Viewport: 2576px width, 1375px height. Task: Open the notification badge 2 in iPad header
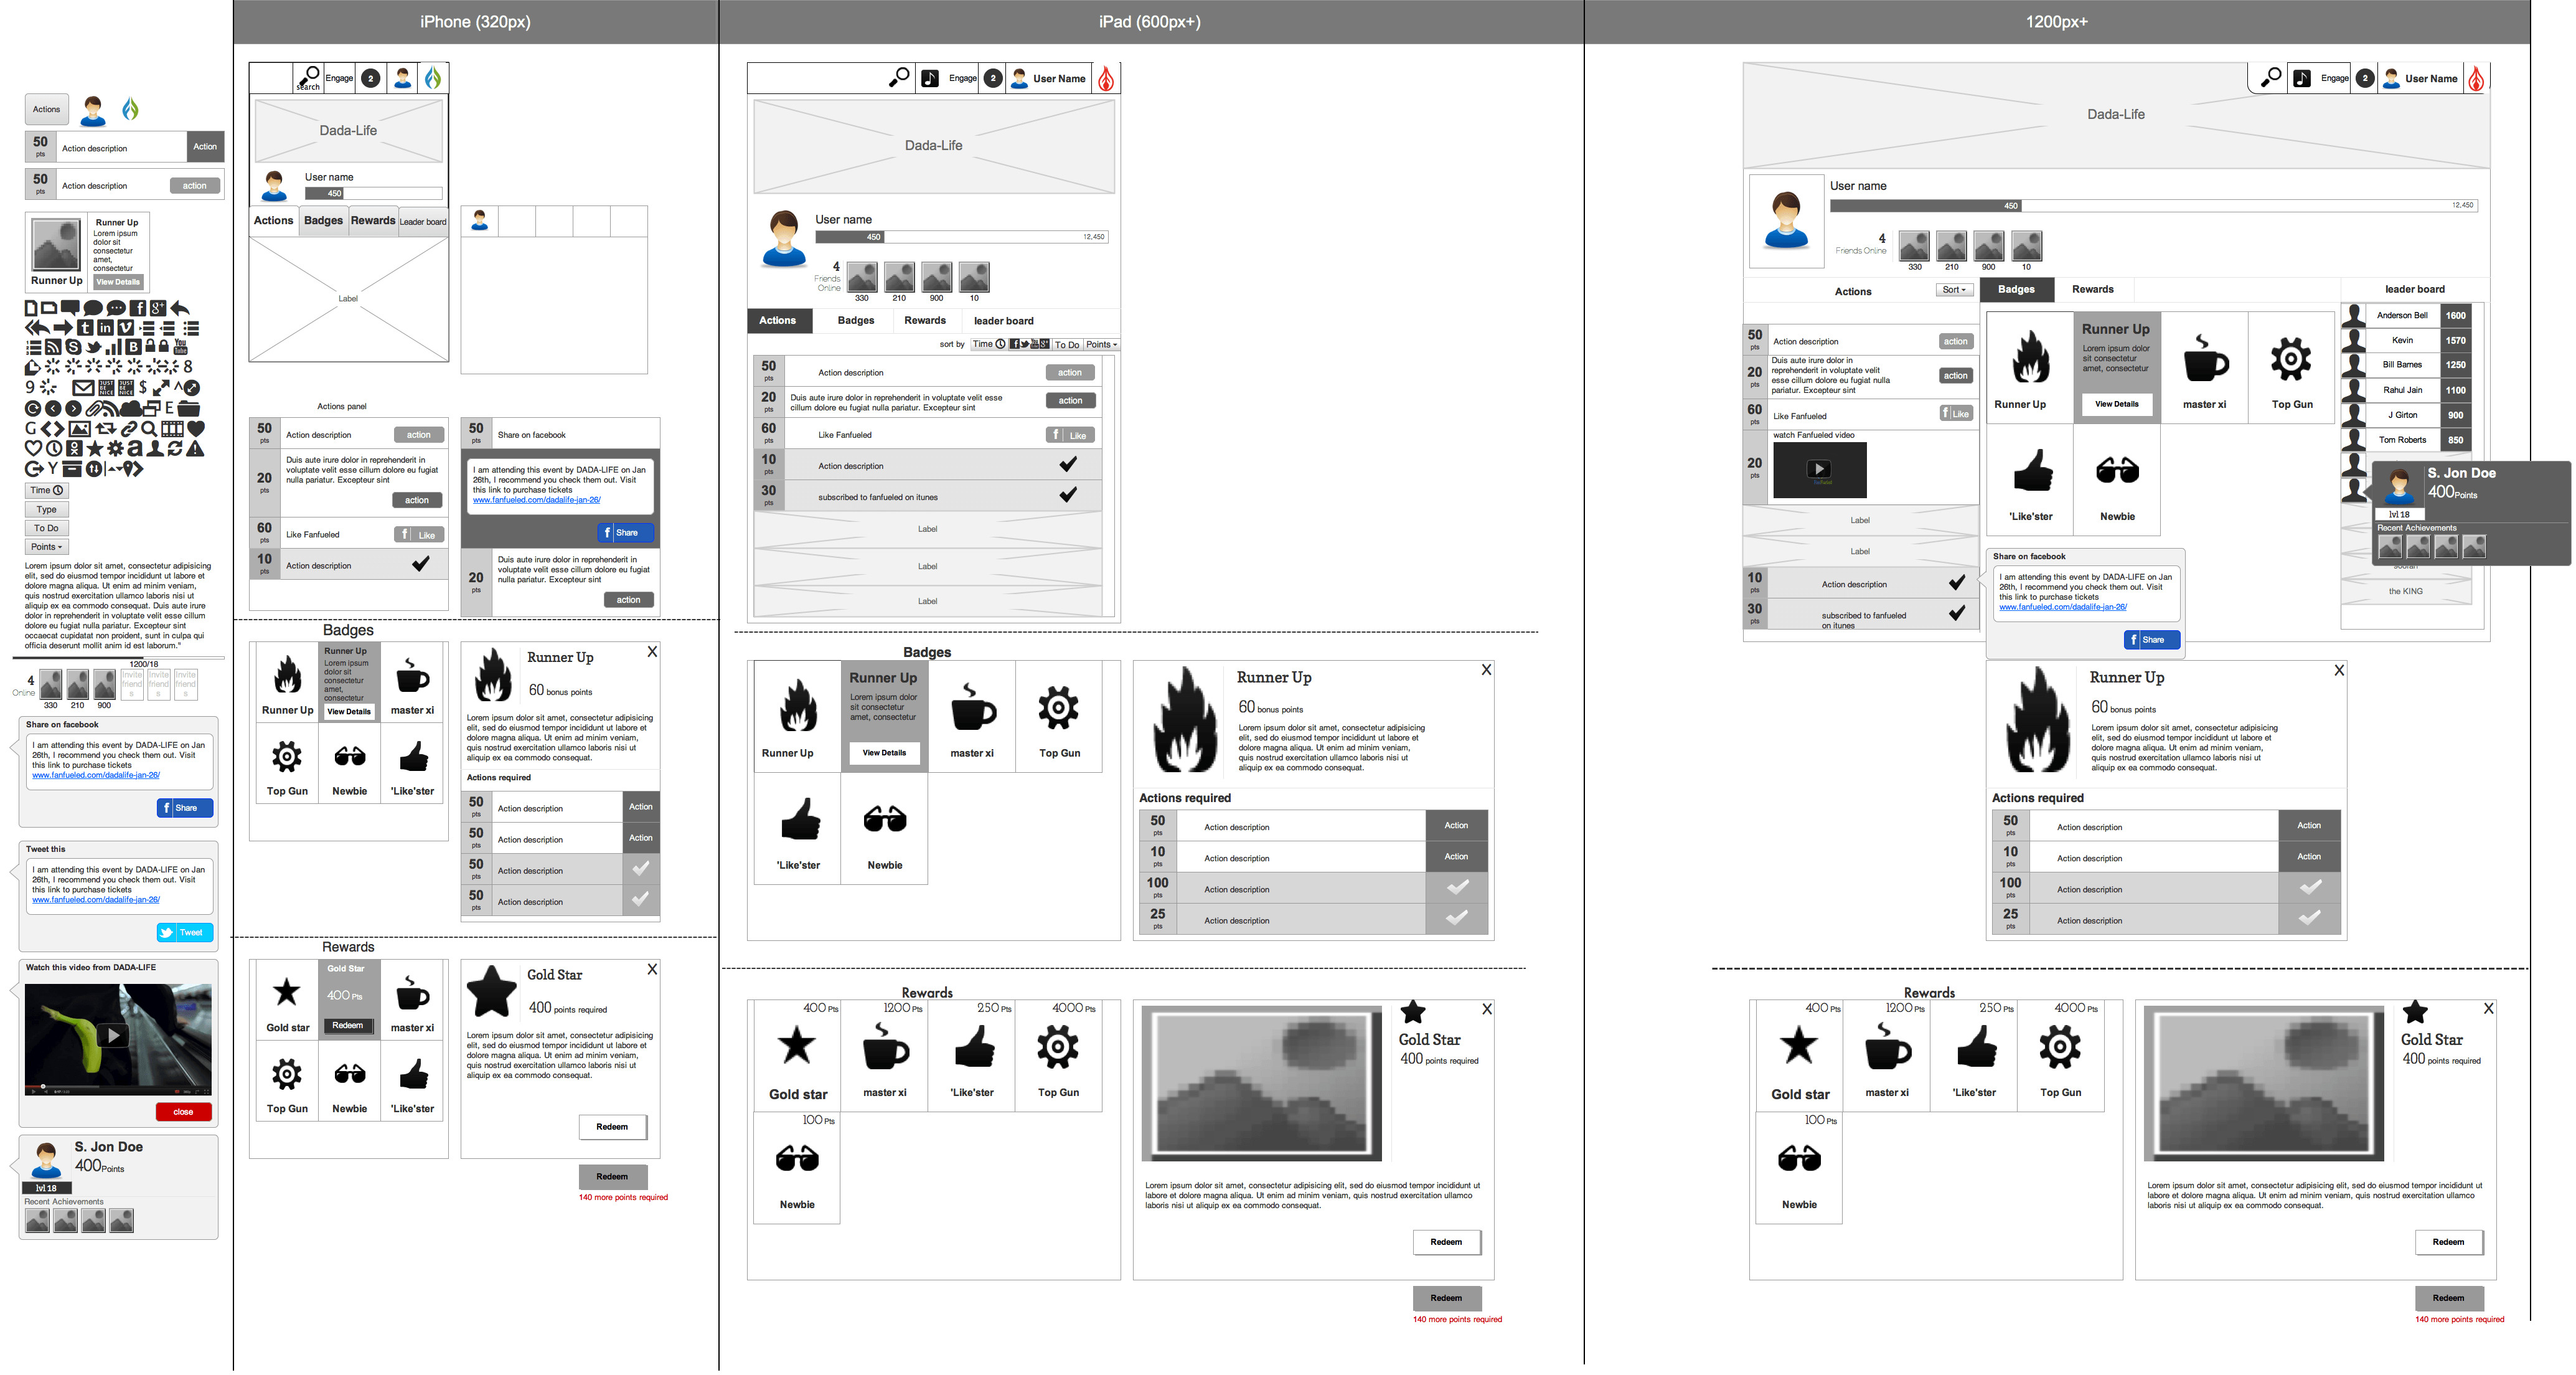tap(992, 78)
